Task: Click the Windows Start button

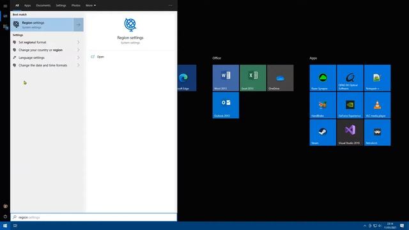Action: 5,226
